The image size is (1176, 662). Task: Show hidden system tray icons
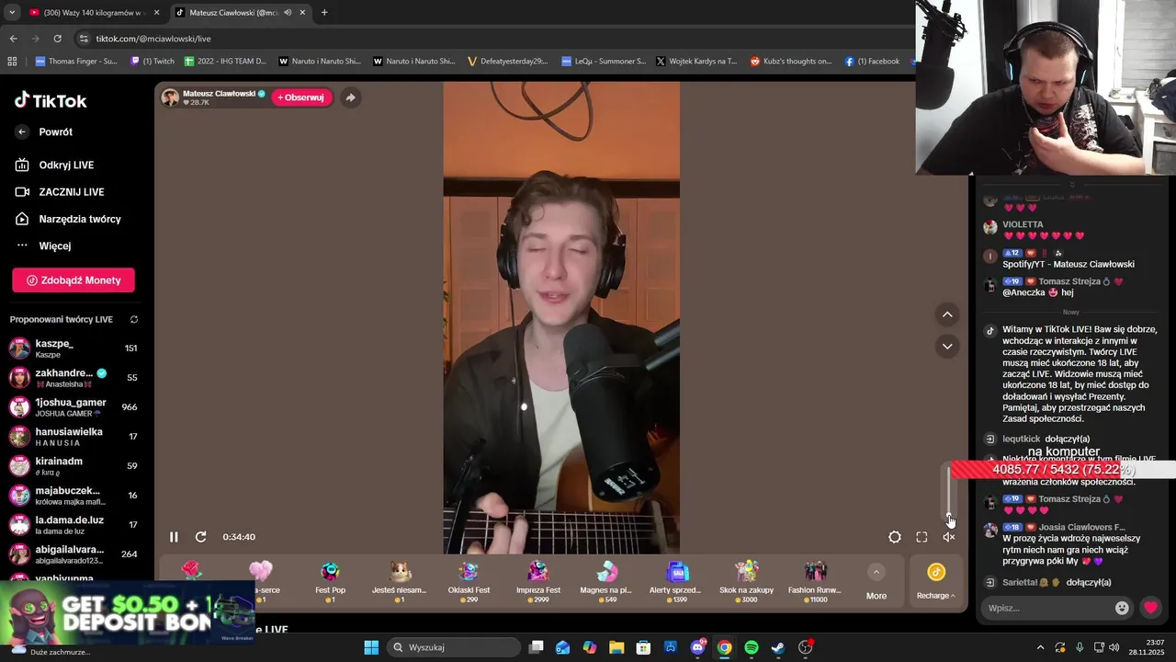(x=1040, y=647)
